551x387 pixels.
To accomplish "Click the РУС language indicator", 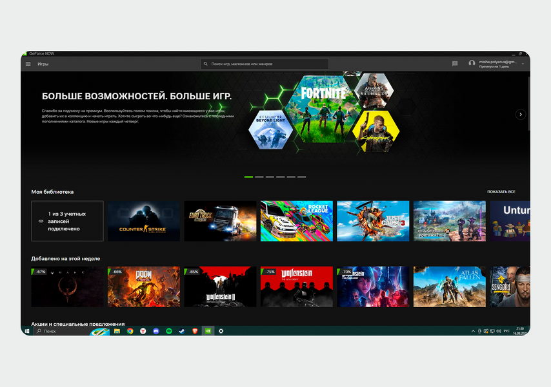I will pos(506,331).
